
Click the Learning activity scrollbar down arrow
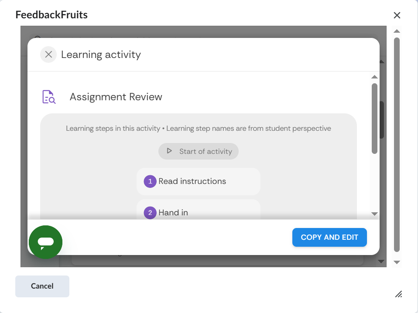374,214
